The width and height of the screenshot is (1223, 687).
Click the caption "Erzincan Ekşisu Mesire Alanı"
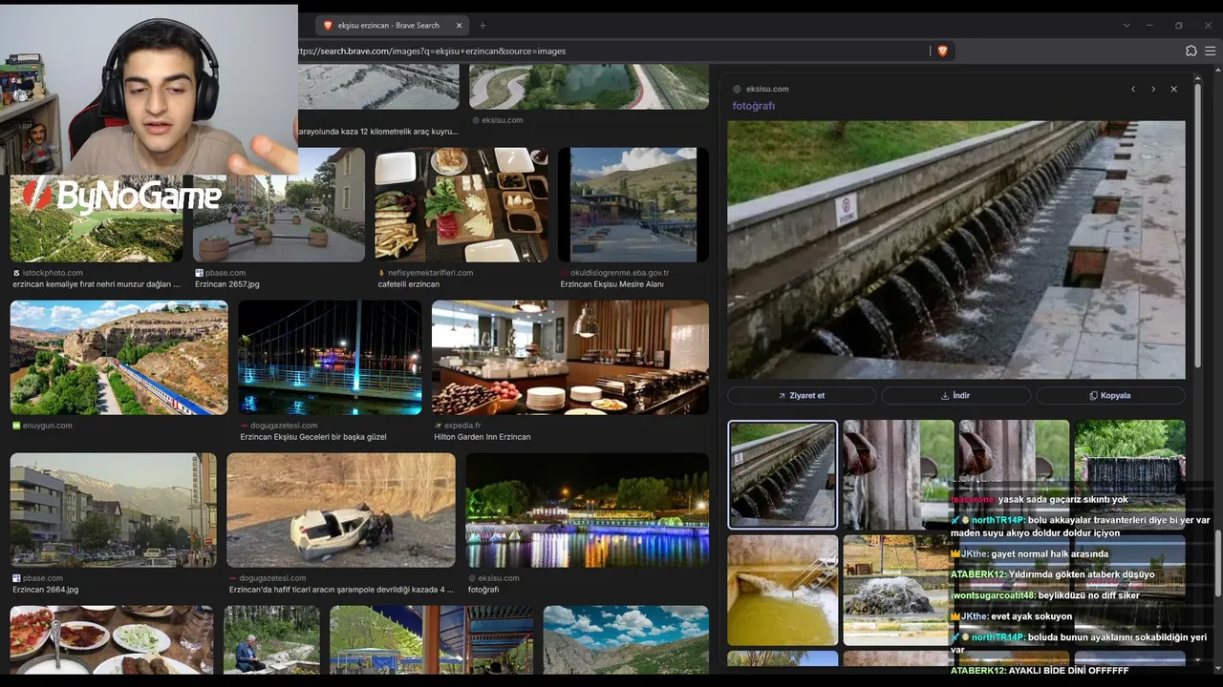click(x=612, y=284)
